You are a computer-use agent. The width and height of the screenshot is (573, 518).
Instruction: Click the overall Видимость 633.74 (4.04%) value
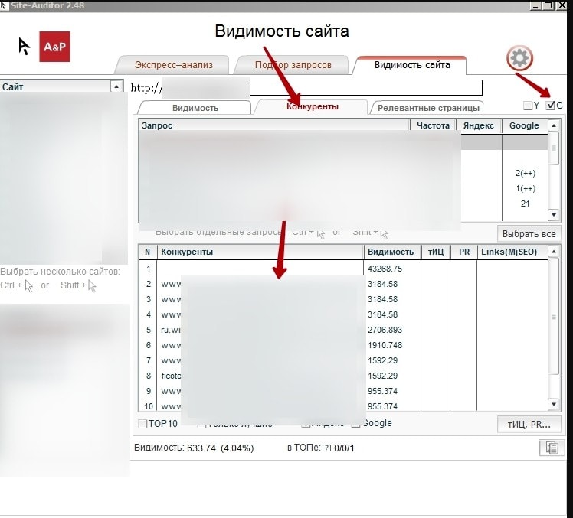tap(221, 448)
